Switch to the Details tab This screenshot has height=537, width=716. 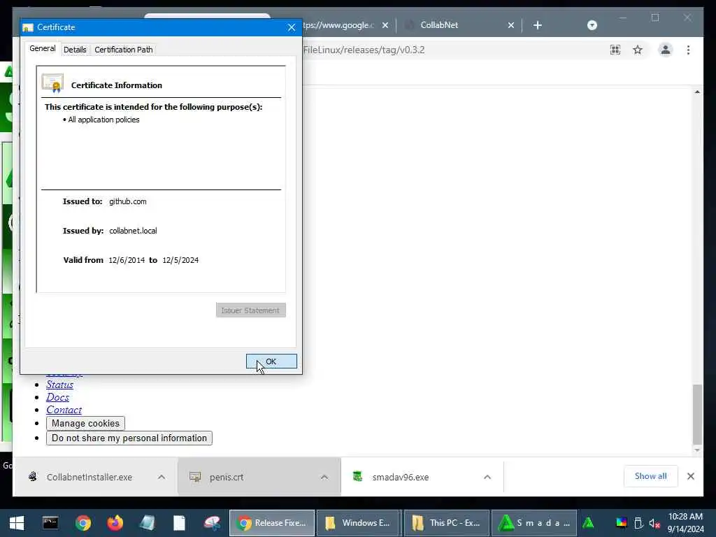75,50
